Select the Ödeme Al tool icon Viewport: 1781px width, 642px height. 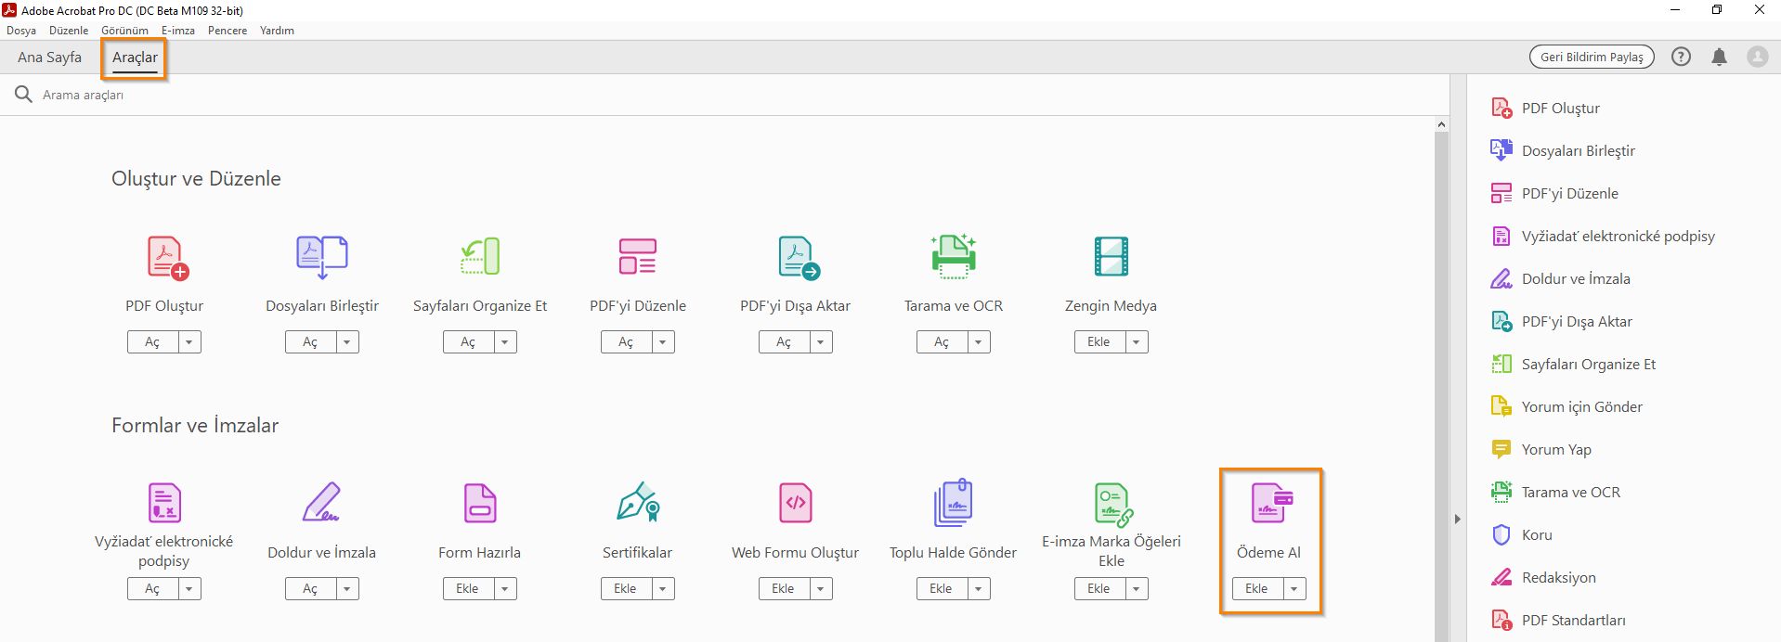coord(1271,503)
